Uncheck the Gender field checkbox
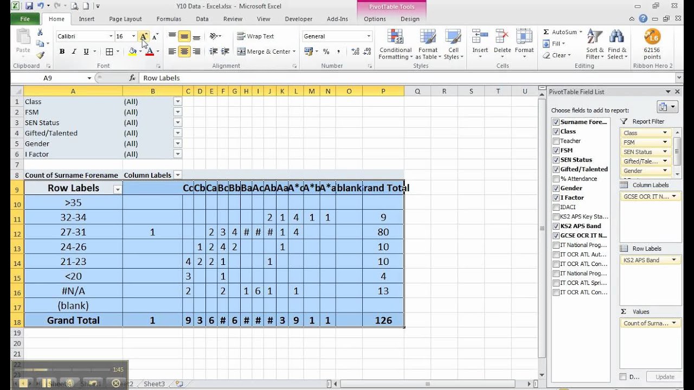Viewport: 694px width, 390px height. point(556,188)
